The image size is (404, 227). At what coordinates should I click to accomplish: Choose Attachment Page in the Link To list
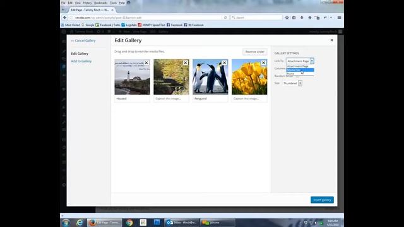(x=300, y=66)
